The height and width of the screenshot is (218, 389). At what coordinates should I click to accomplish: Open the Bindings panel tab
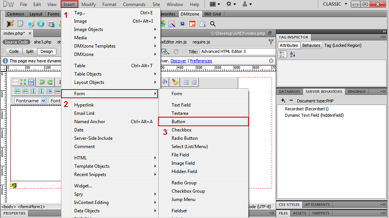click(x=356, y=91)
